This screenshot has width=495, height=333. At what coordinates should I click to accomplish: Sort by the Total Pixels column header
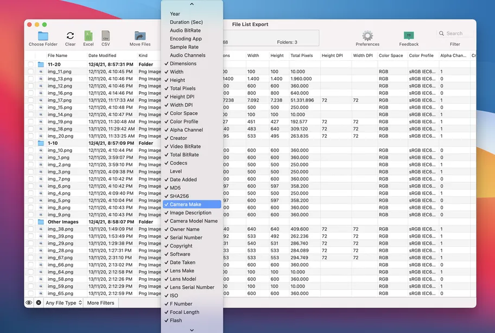point(301,55)
